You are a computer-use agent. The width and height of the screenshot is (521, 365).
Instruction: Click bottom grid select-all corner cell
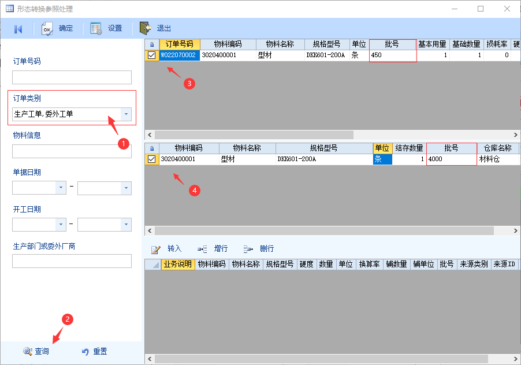pyautogui.click(x=153, y=265)
